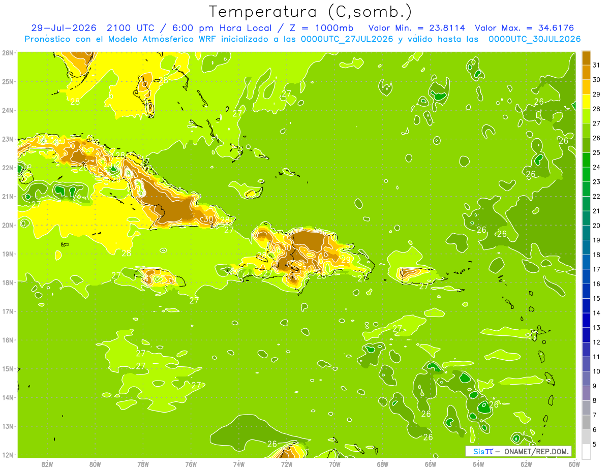The width and height of the screenshot is (610, 471).
Task: Click legend value 31
Action: pyautogui.click(x=597, y=65)
